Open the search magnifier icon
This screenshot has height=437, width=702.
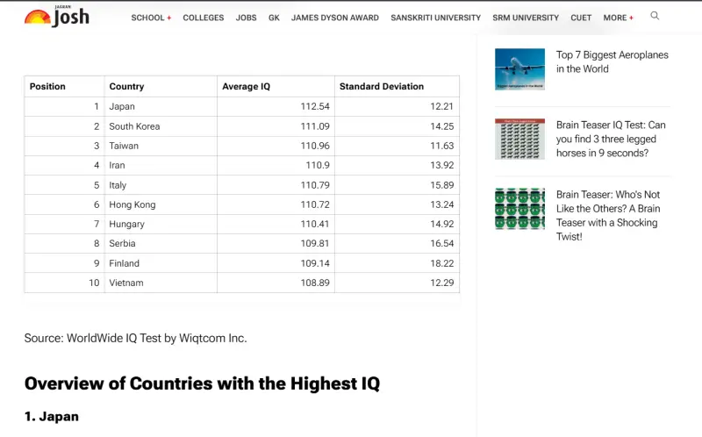click(655, 16)
